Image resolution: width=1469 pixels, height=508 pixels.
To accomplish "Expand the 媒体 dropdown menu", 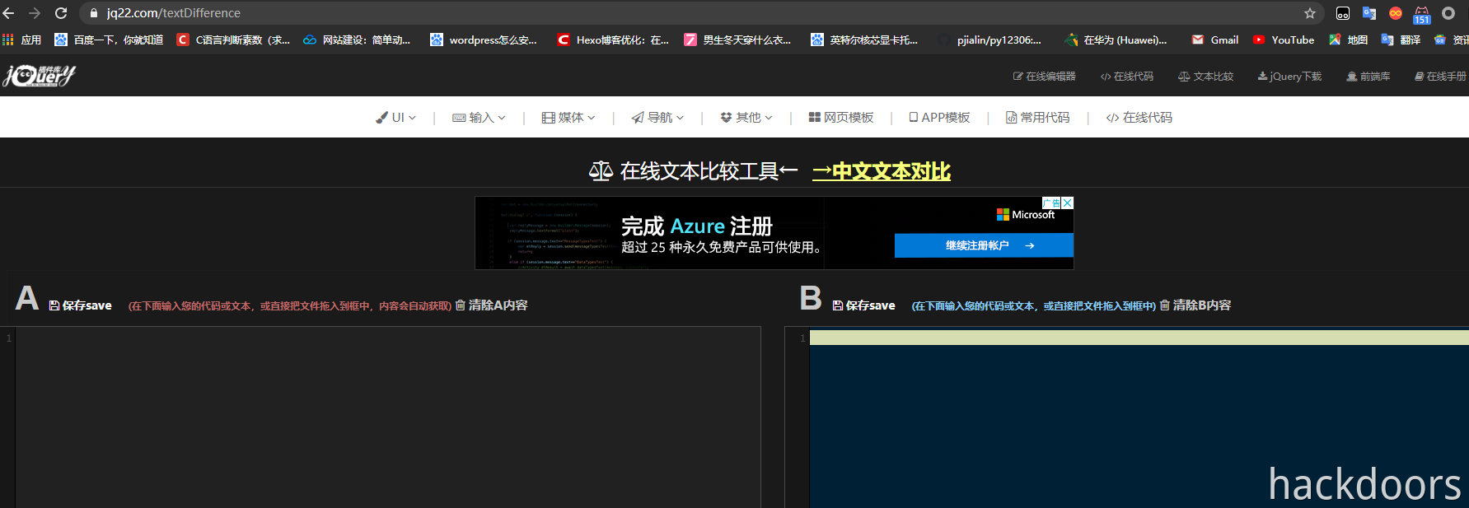I will click(568, 118).
